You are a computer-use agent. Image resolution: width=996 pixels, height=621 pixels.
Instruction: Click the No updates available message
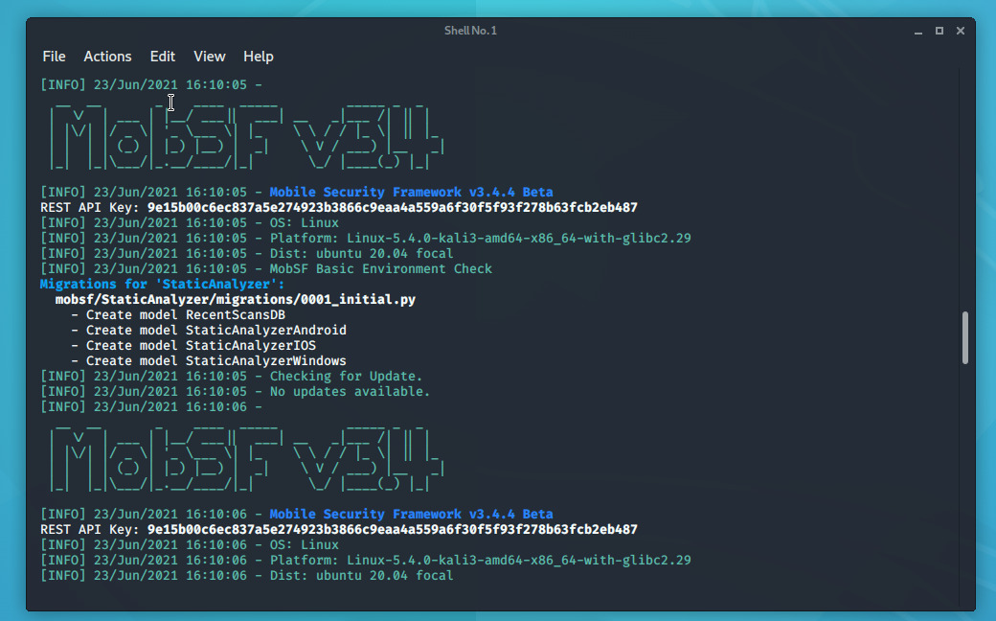coord(350,392)
